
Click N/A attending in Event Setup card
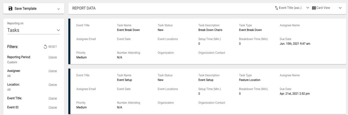[x=120, y=107]
